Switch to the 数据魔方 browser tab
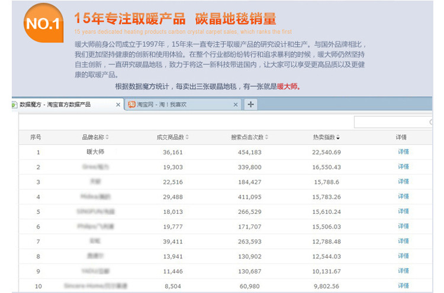Screen dimensions: 444x293 (x=67, y=105)
